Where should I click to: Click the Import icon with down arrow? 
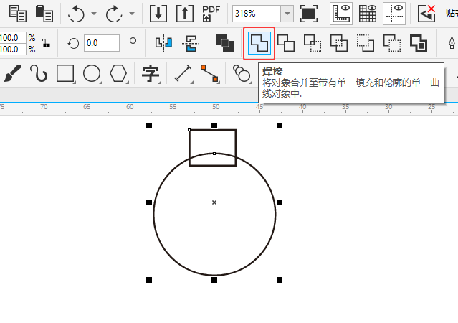point(158,14)
